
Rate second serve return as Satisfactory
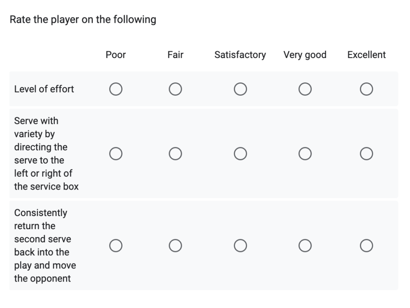(x=240, y=245)
